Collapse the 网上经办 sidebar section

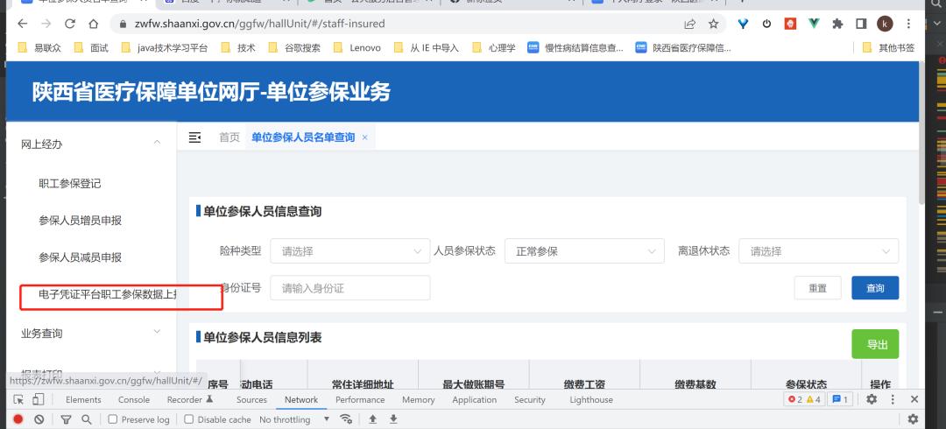[x=91, y=144]
